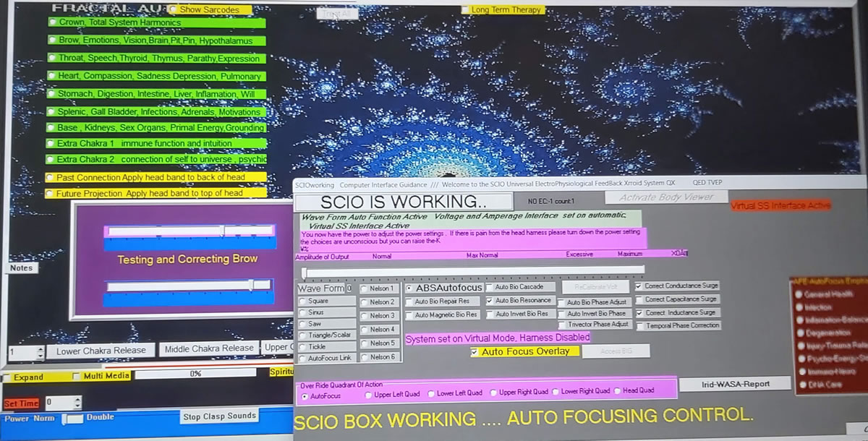Select the Upper Left Quad override
The height and width of the screenshot is (441, 868).
(x=368, y=393)
